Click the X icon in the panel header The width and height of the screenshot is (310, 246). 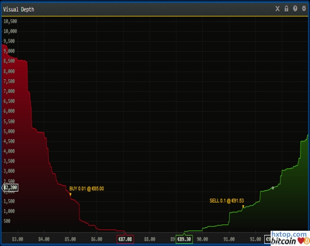(x=278, y=9)
